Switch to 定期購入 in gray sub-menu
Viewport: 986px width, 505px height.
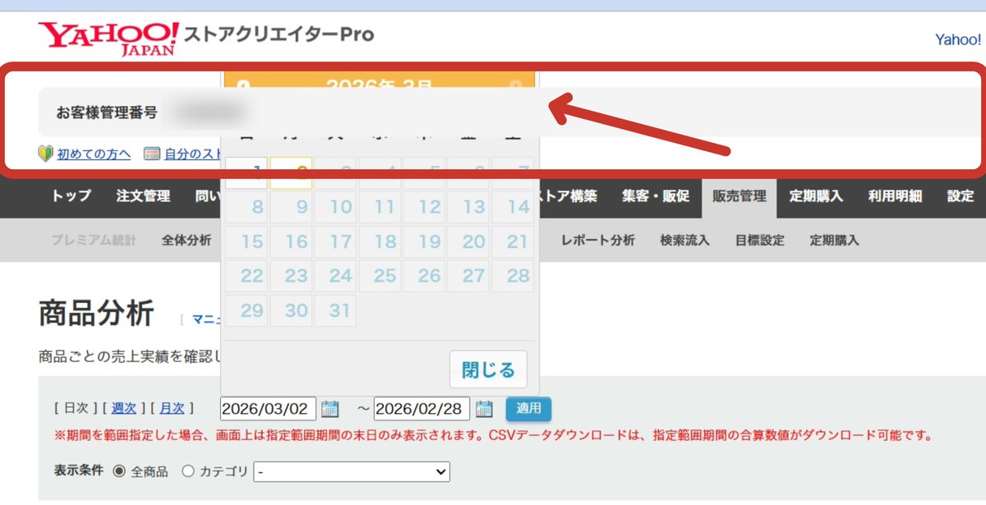[x=834, y=241]
